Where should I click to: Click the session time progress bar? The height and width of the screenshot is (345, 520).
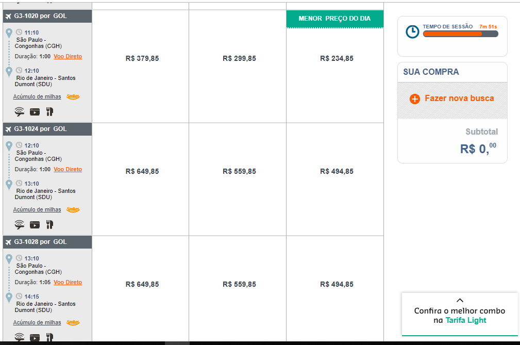point(461,34)
